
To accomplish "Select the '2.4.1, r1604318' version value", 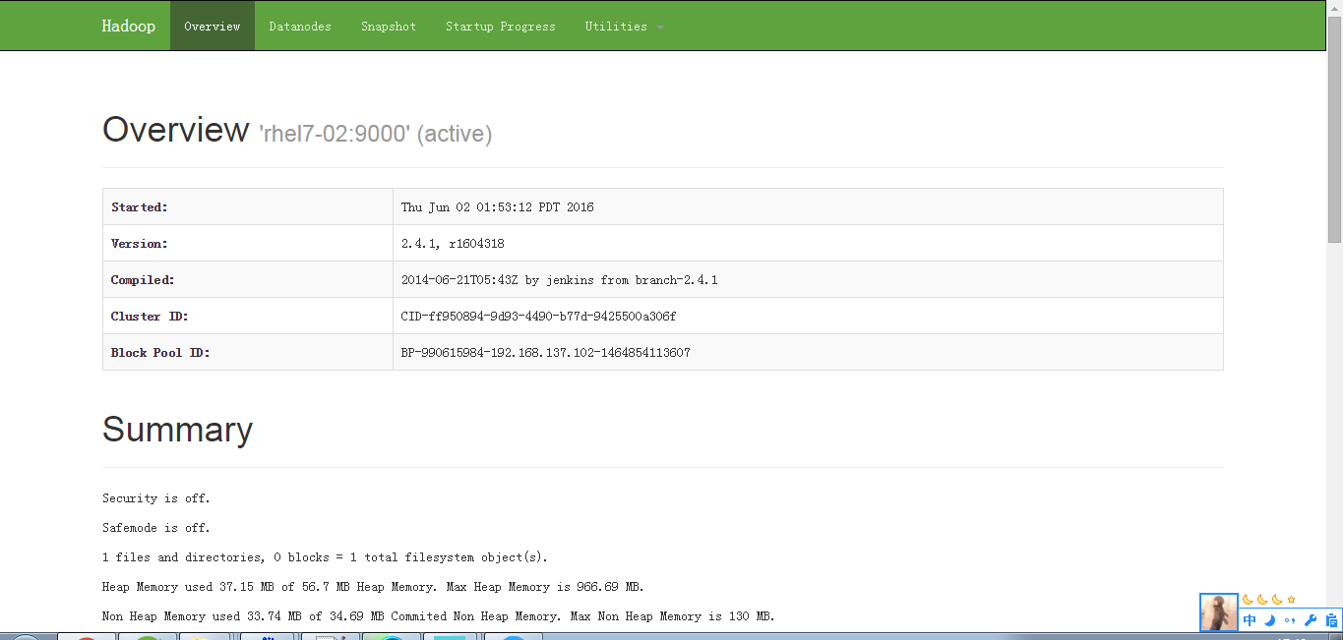I will (453, 244).
